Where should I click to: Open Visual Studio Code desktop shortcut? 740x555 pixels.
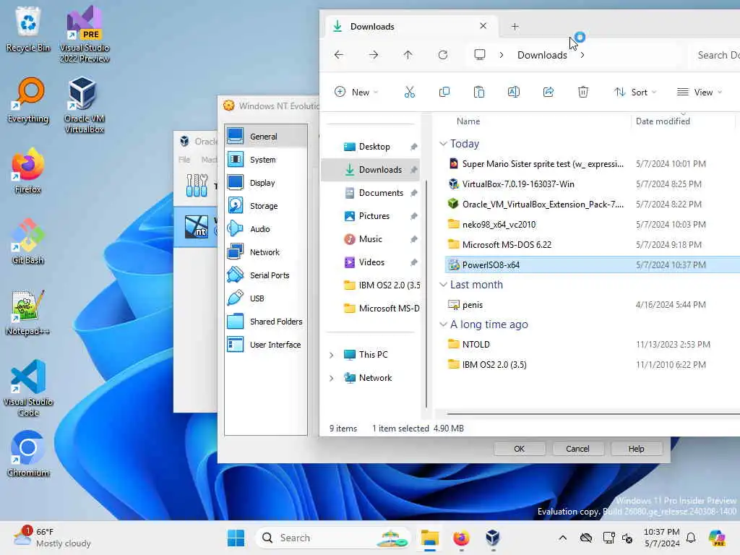click(28, 388)
